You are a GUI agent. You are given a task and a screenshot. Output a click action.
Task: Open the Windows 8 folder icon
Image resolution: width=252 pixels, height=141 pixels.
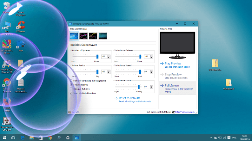pos(229,84)
